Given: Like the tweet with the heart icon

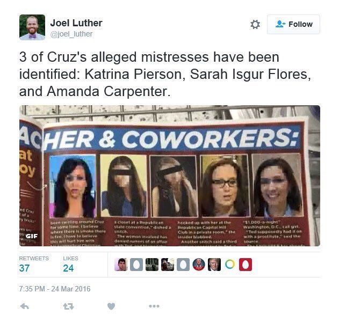Looking at the screenshot, I should tap(111, 306).
